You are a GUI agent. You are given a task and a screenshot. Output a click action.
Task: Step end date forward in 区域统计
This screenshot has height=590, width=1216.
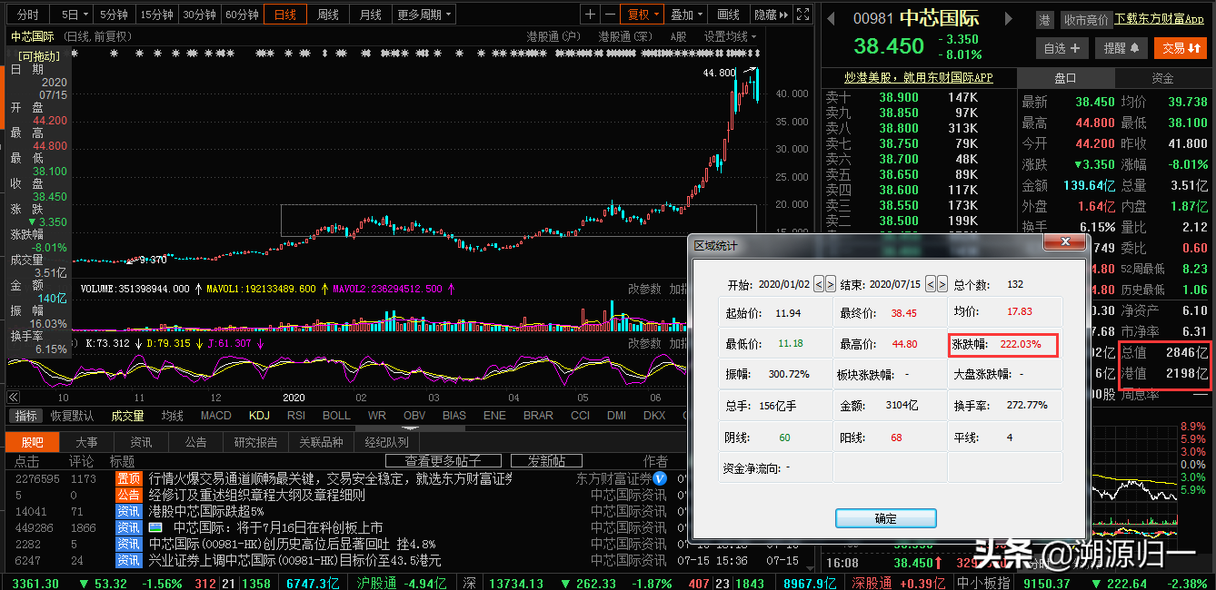tap(942, 284)
